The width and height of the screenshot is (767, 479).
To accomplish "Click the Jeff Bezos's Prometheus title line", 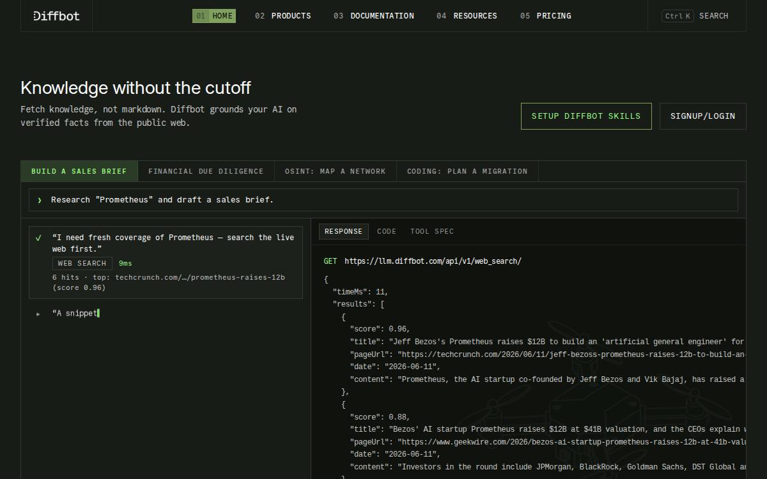I will click(x=548, y=342).
